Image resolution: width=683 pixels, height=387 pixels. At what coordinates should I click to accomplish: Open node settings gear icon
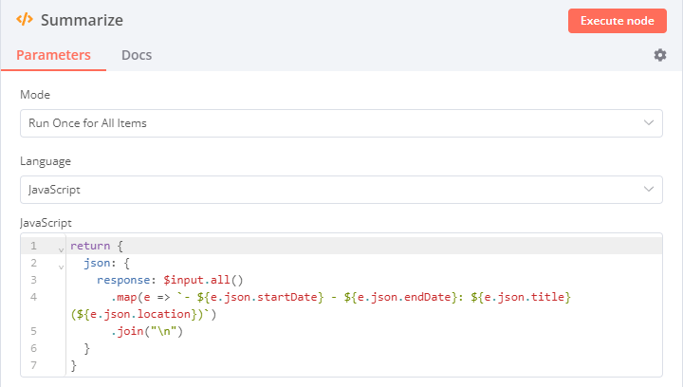pyautogui.click(x=660, y=55)
